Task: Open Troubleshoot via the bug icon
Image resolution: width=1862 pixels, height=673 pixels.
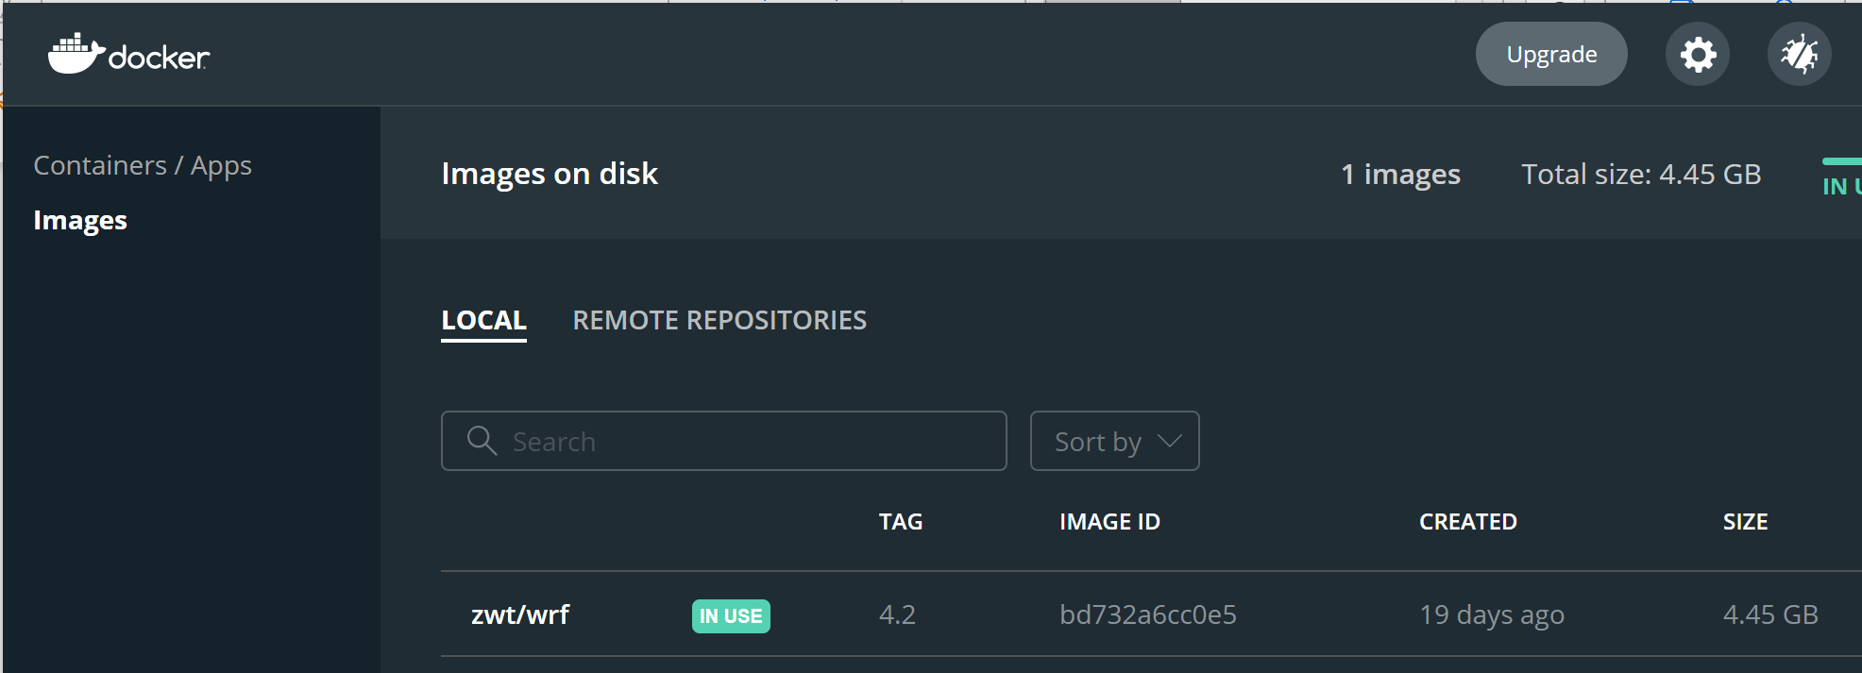Action: click(1799, 55)
